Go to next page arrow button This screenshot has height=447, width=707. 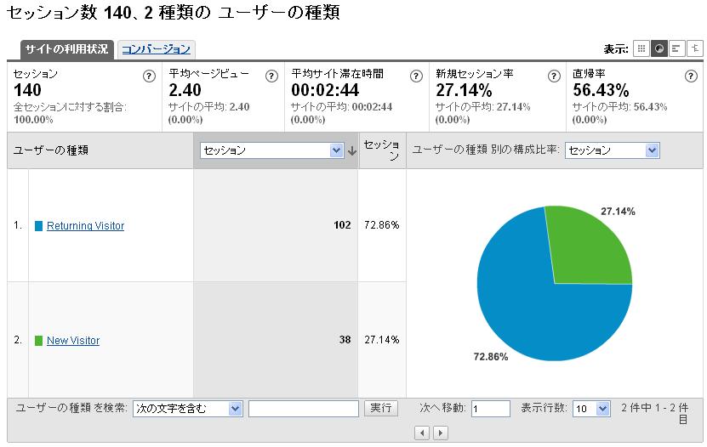[x=440, y=433]
